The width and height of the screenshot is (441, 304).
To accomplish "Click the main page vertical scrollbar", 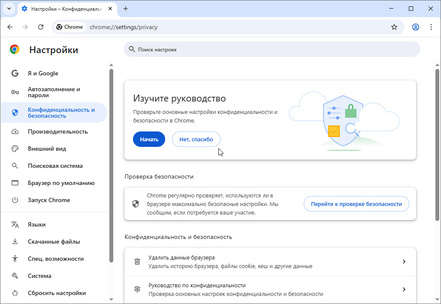I will point(437,146).
